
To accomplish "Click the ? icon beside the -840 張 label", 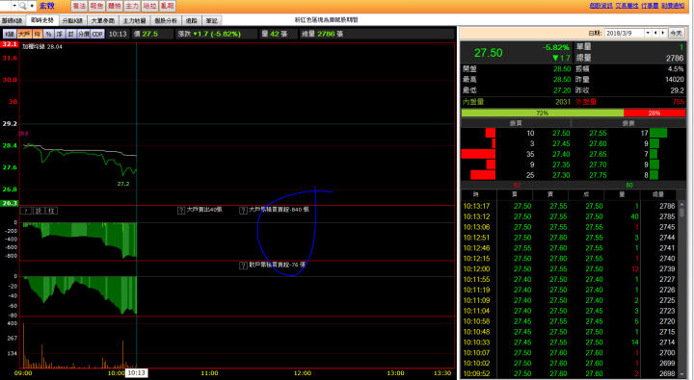I will (243, 211).
